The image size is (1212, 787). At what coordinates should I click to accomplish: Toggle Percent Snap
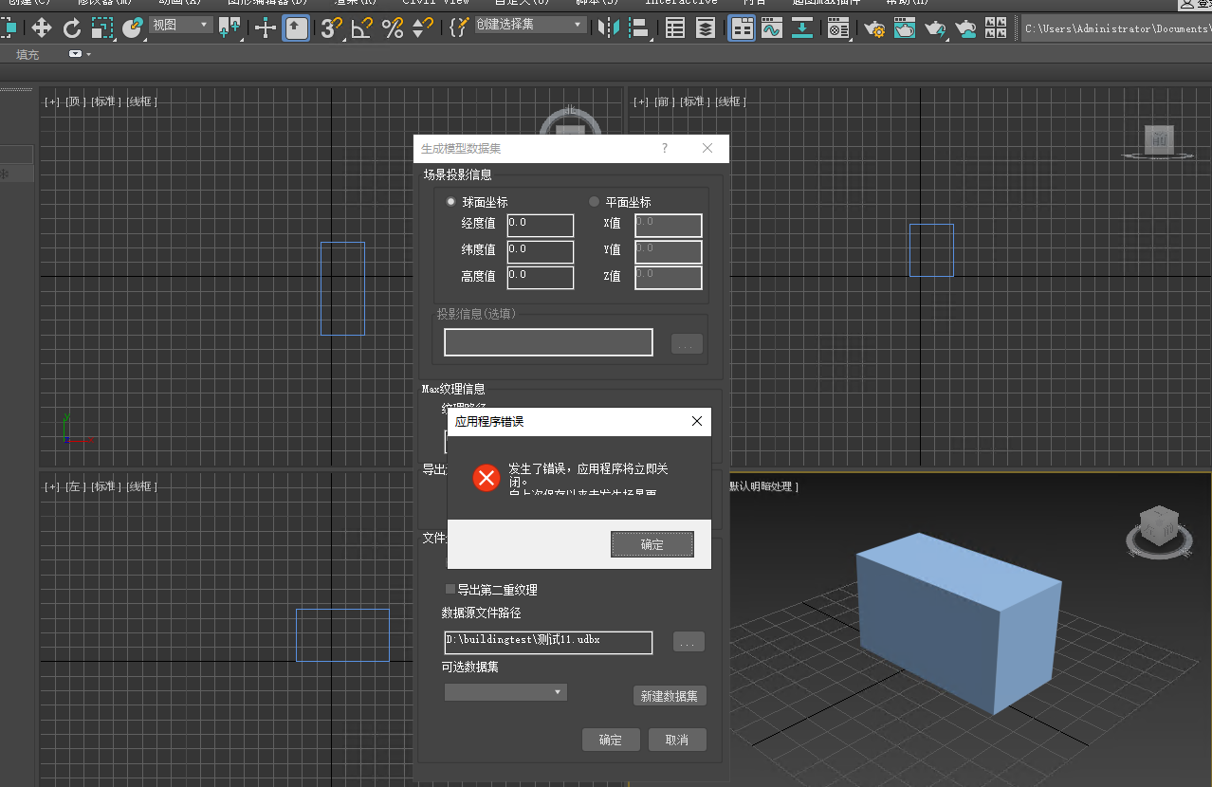point(393,27)
